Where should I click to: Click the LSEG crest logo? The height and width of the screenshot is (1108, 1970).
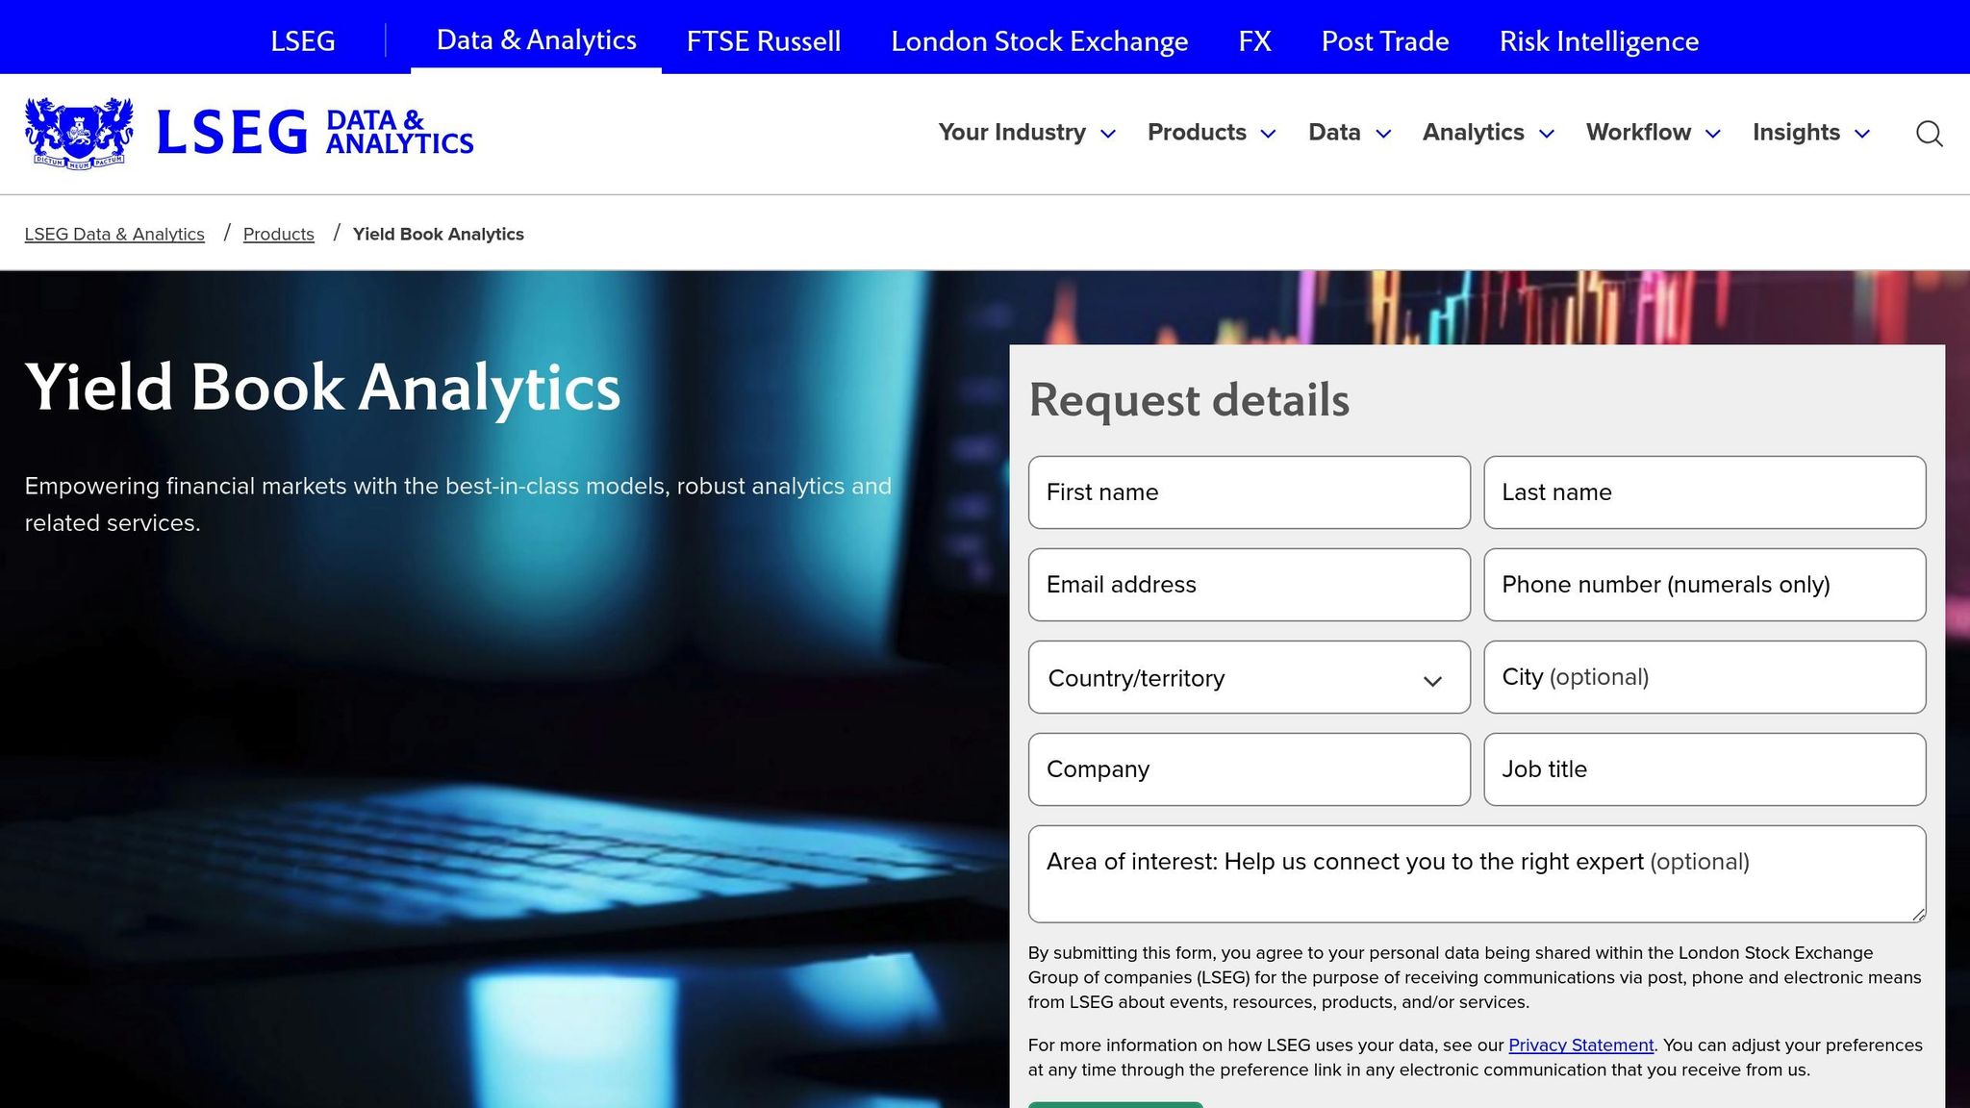pyautogui.click(x=79, y=133)
